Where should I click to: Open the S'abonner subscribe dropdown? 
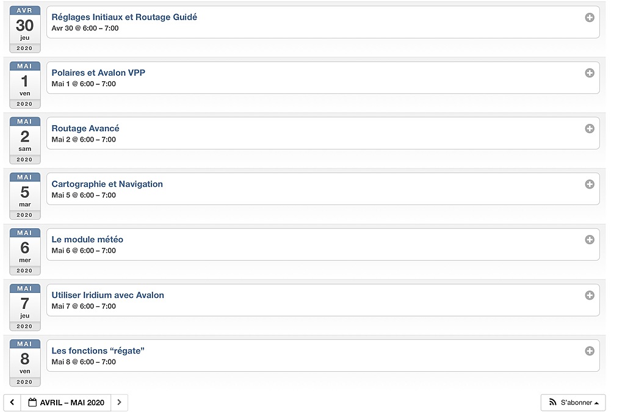573,402
